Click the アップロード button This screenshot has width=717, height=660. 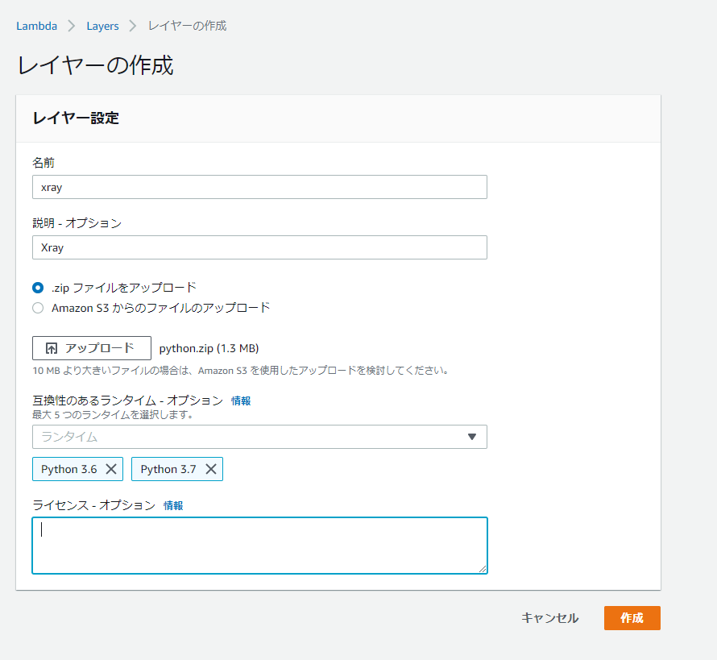pos(92,348)
